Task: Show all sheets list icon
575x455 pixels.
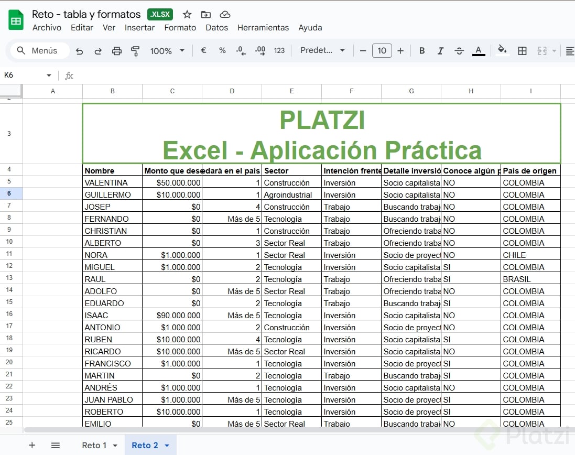Action: click(56, 445)
